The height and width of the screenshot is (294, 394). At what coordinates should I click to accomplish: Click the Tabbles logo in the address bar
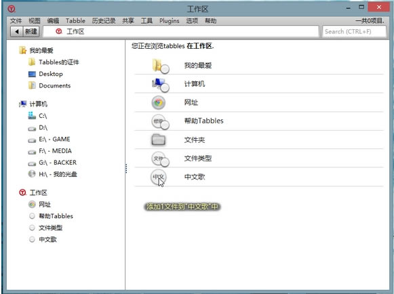pos(59,31)
